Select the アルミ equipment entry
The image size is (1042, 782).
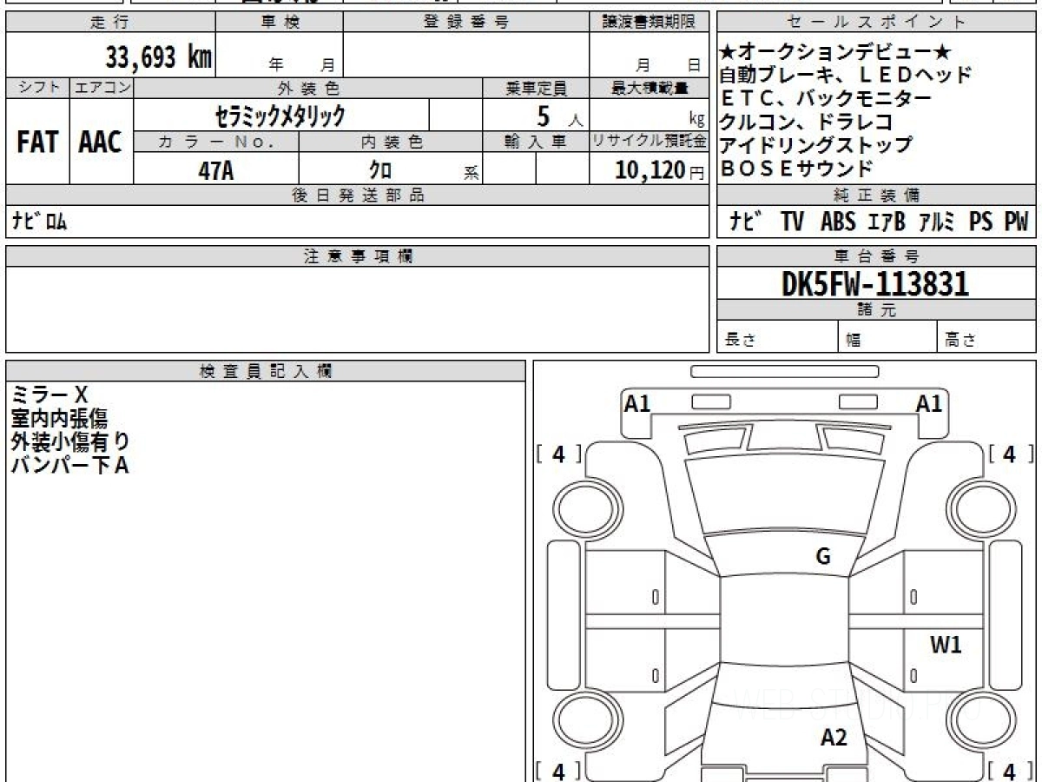(x=937, y=222)
